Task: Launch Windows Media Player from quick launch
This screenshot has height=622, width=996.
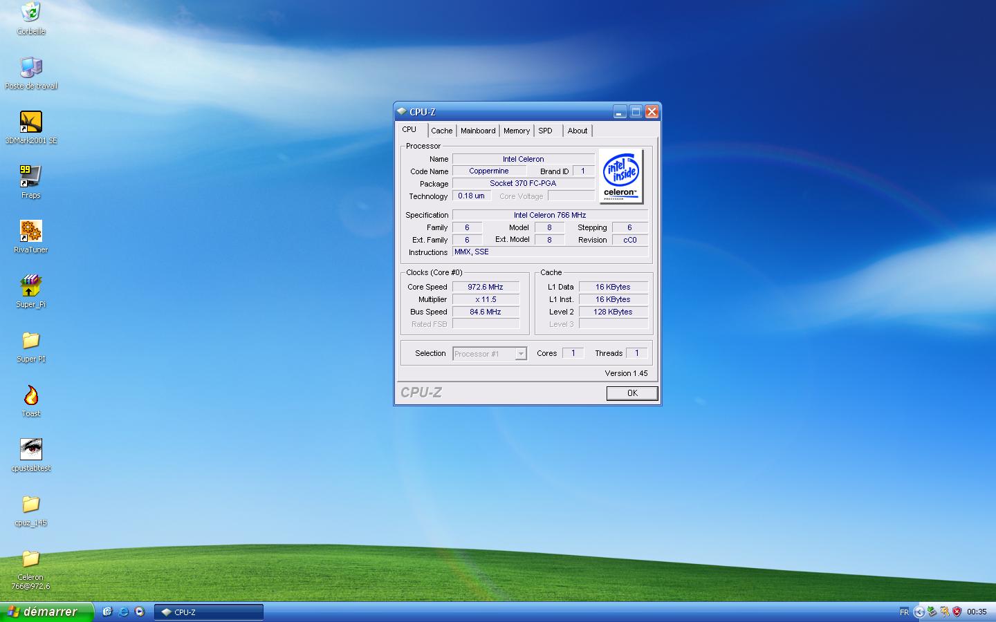Action: tap(140, 612)
